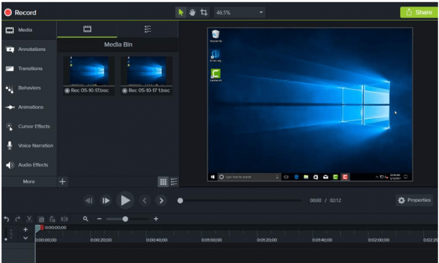The width and height of the screenshot is (439, 263).
Task: Click the plus timeline zoom in button
Action: tap(156, 219)
